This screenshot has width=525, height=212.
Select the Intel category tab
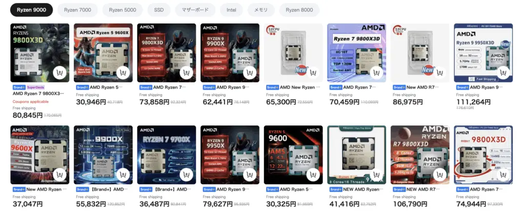[231, 10]
